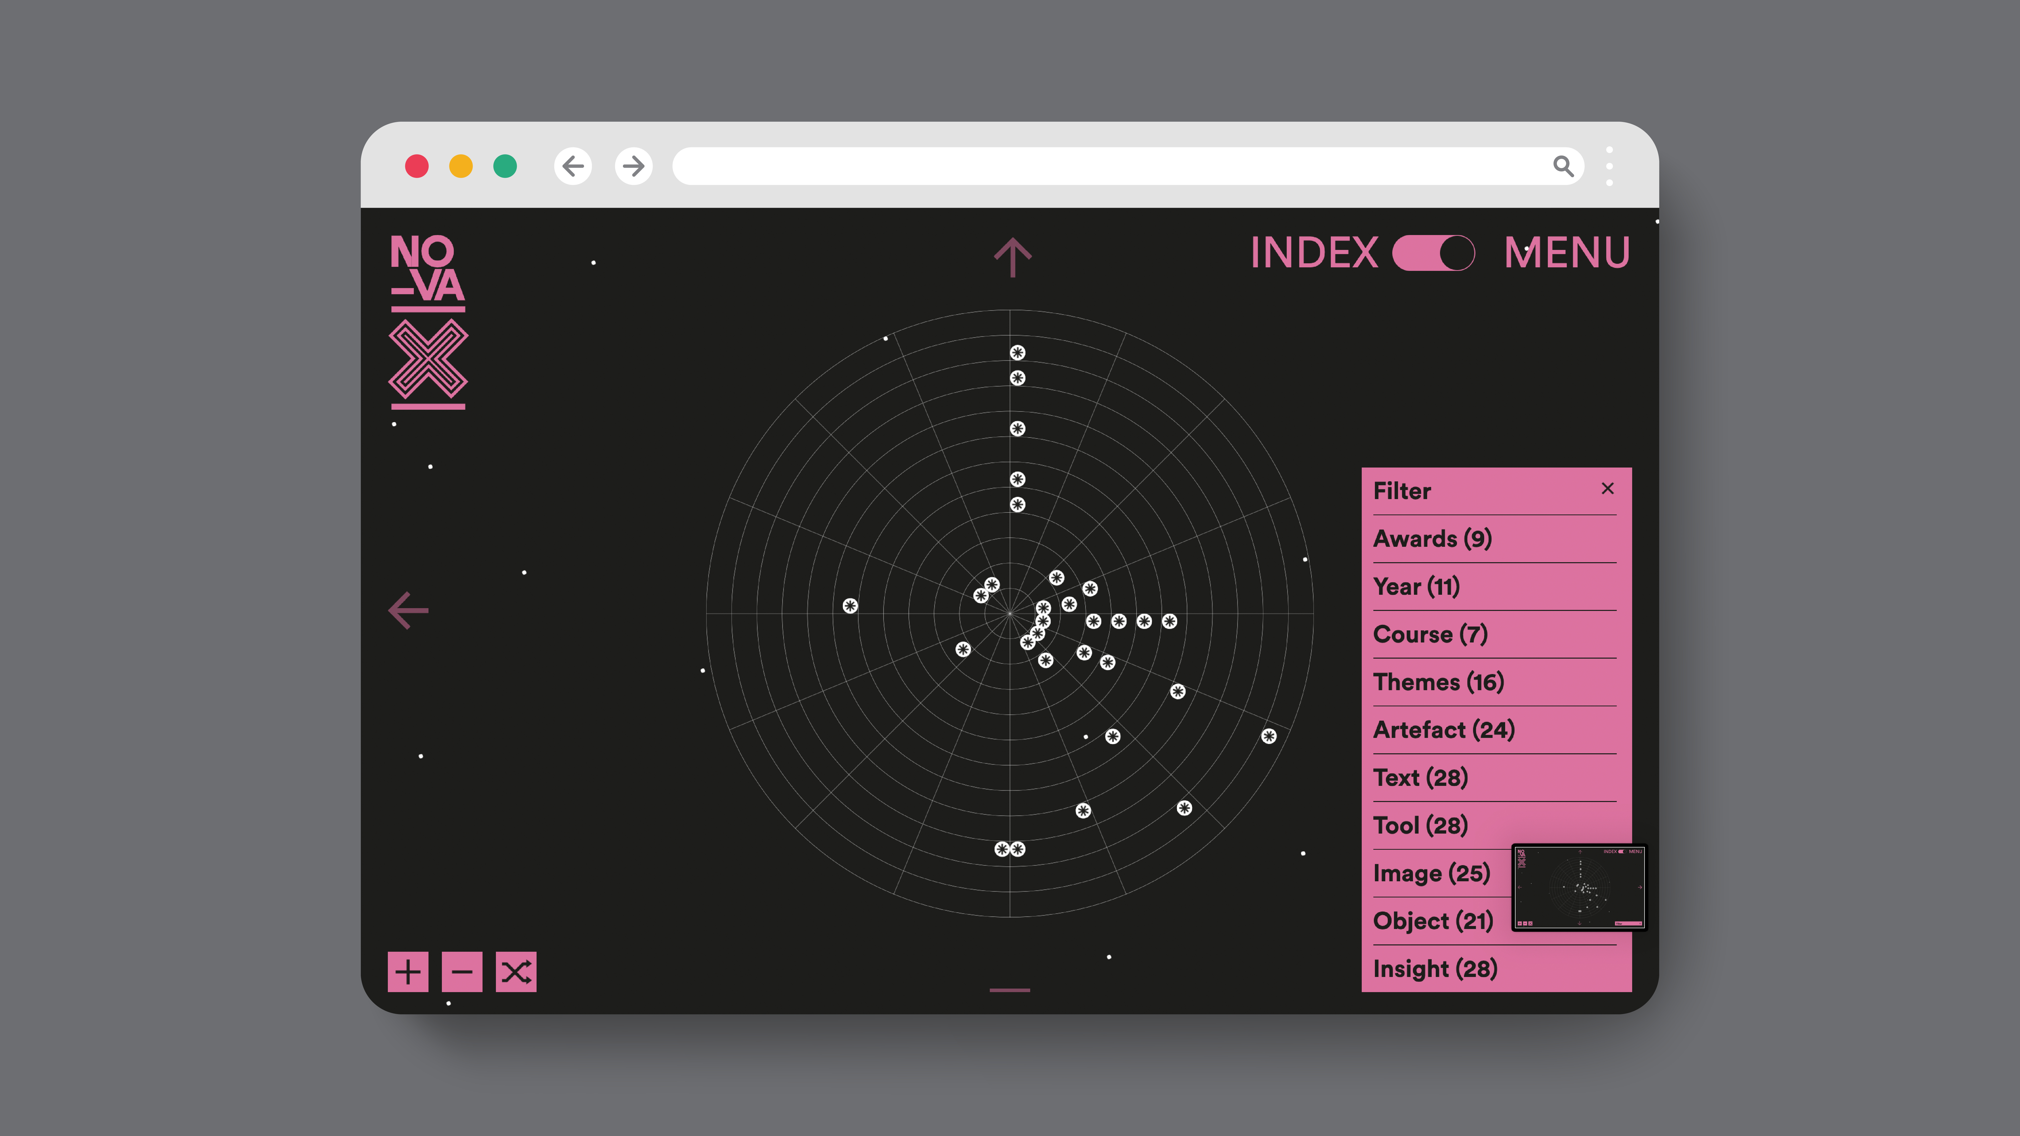Select the Year (11) filter
The height and width of the screenshot is (1136, 2020).
pyautogui.click(x=1416, y=586)
